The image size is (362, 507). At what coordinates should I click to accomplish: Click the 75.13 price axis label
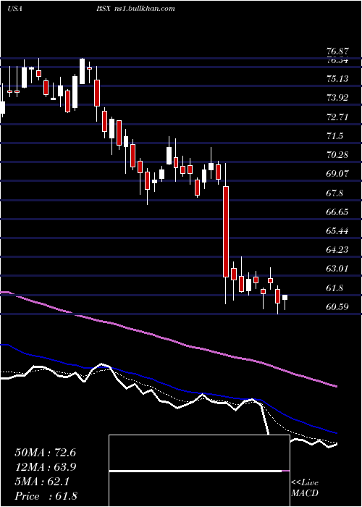pos(337,78)
